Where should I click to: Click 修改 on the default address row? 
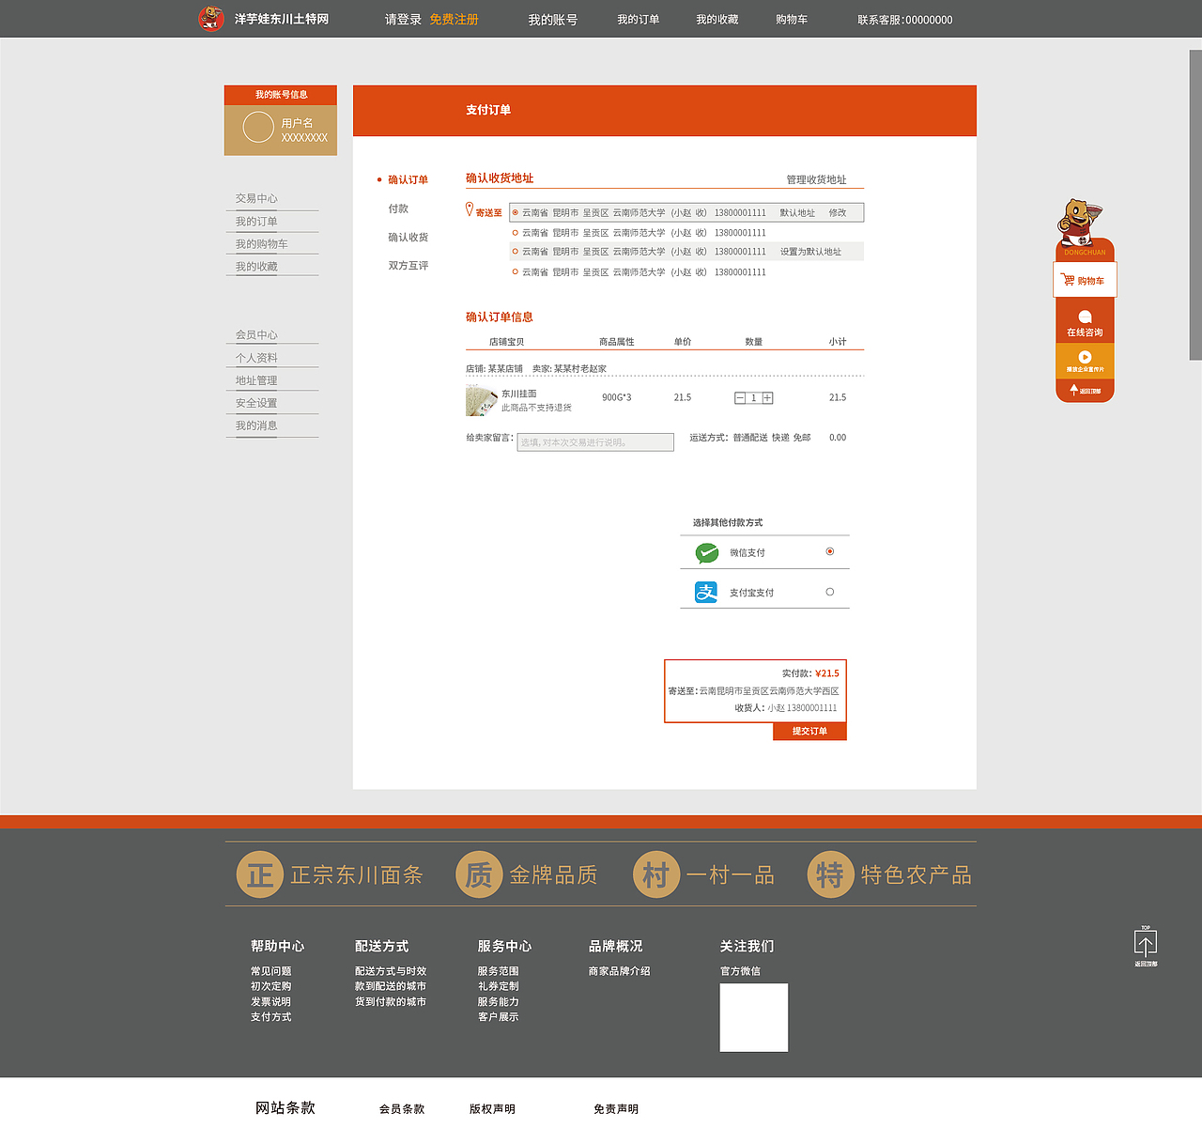(838, 213)
